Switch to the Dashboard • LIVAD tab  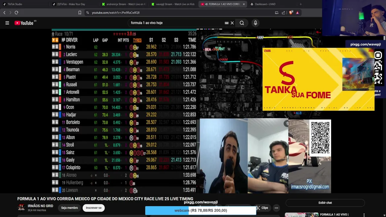[272, 4]
